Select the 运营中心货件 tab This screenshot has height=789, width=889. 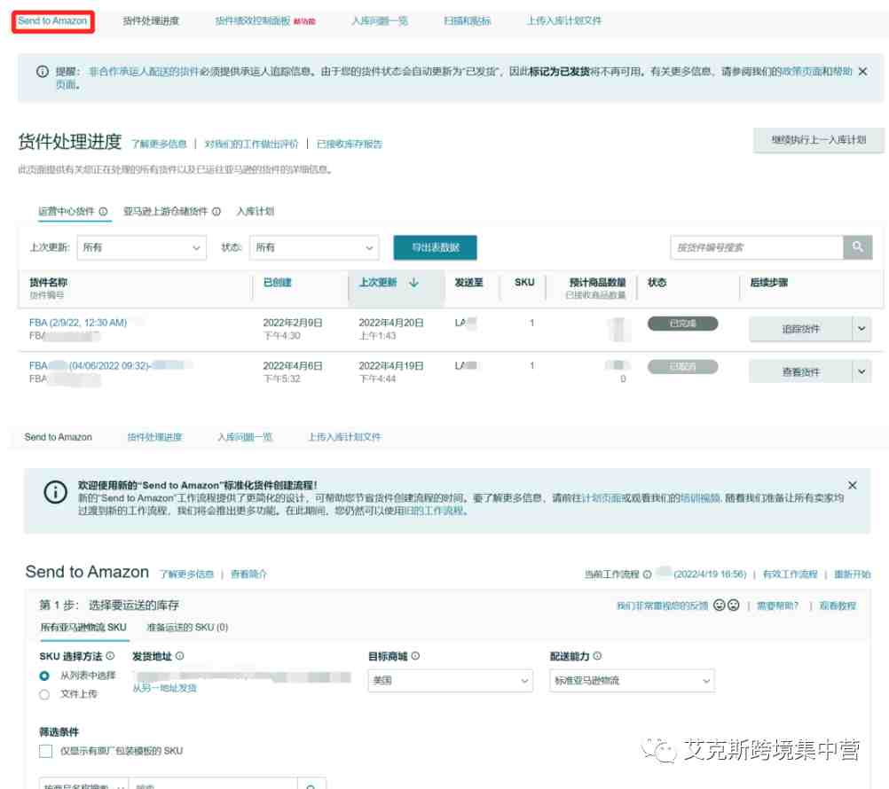(66, 211)
